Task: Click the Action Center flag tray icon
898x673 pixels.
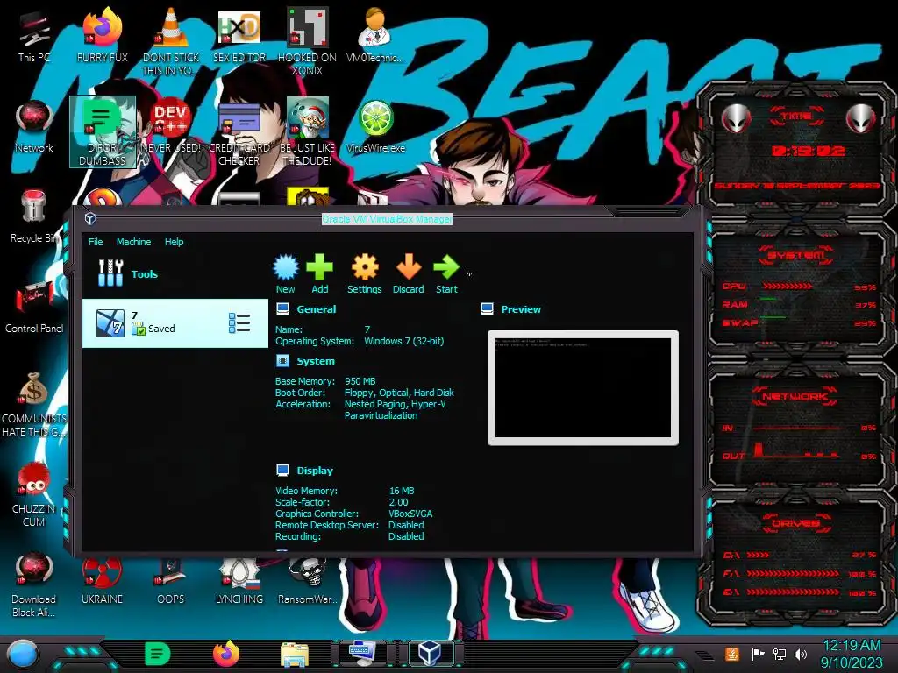Action: (x=759, y=654)
